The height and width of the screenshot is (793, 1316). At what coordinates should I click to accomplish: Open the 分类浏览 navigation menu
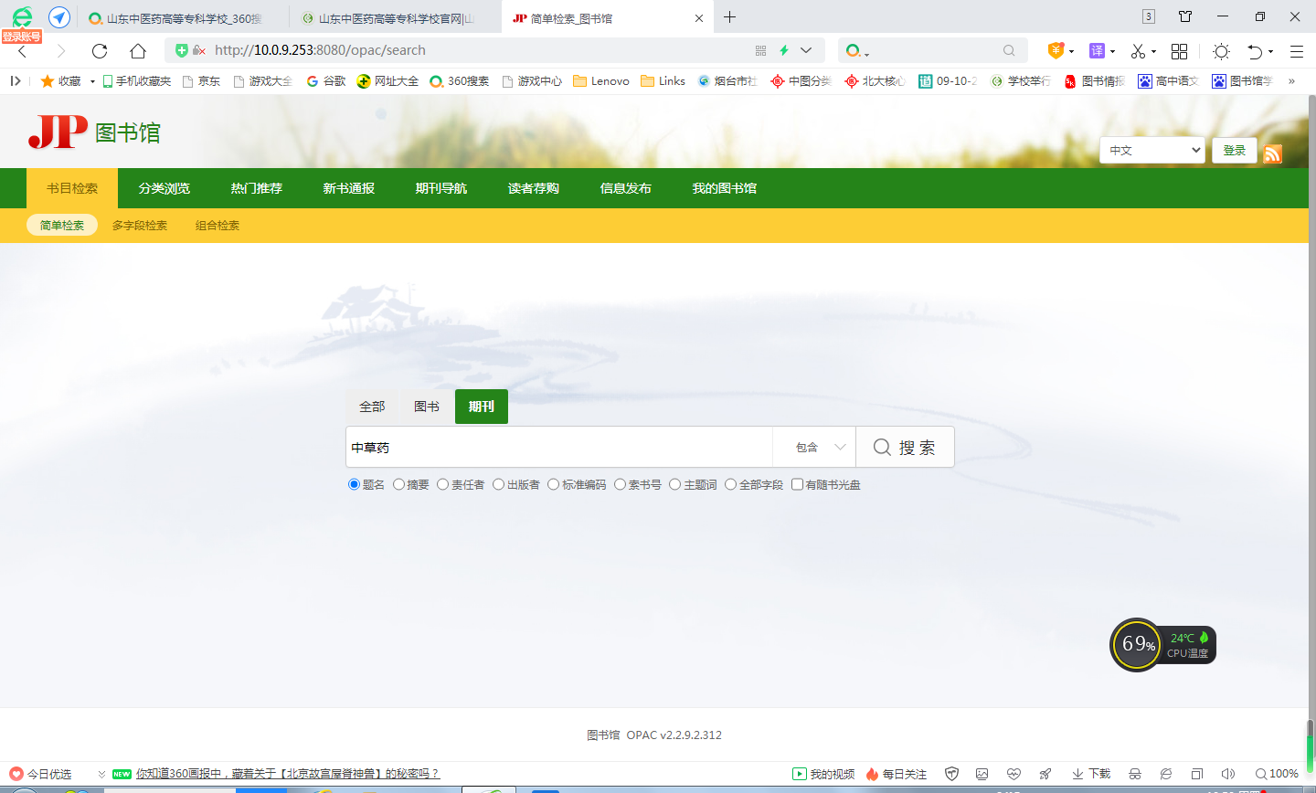pyautogui.click(x=164, y=188)
